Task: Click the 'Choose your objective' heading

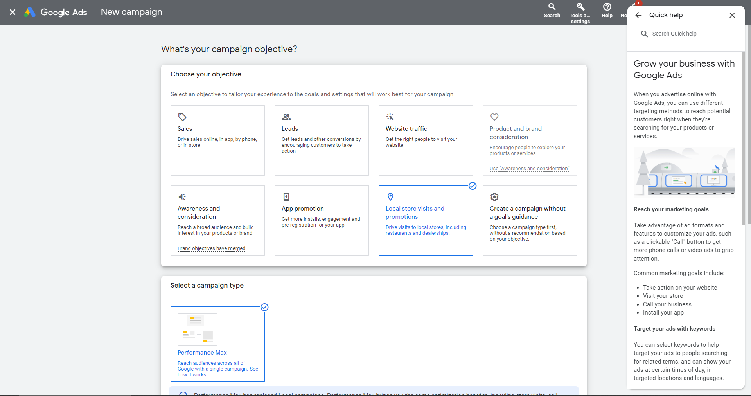Action: (x=206, y=74)
